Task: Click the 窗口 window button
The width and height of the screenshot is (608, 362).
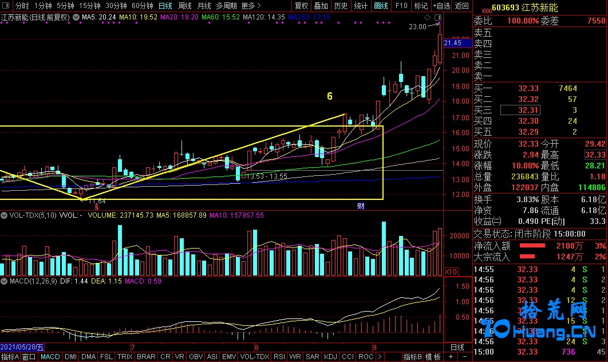Action: coord(29,357)
